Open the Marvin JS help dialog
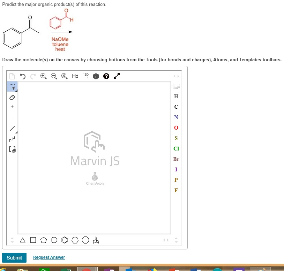Image resolution: width=284 pixels, height=271 pixels. (x=106, y=76)
